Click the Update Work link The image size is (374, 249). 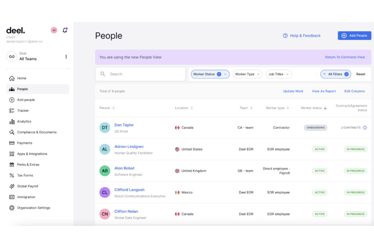(293, 91)
